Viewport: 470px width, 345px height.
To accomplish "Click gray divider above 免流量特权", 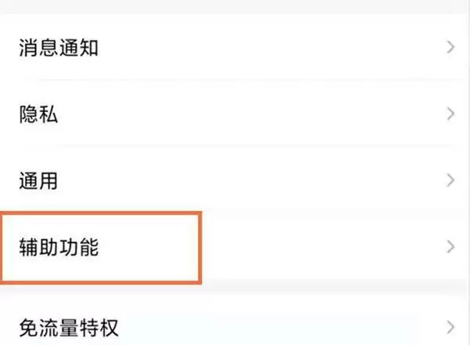I will point(235,288).
